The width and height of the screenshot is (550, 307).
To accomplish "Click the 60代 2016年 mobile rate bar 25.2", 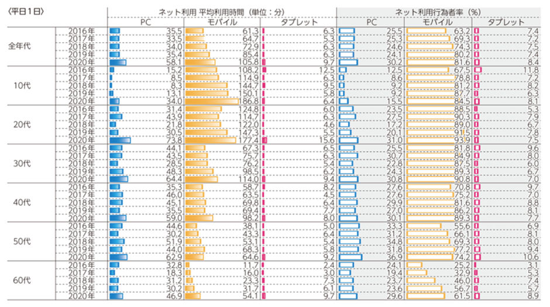I will [414, 265].
